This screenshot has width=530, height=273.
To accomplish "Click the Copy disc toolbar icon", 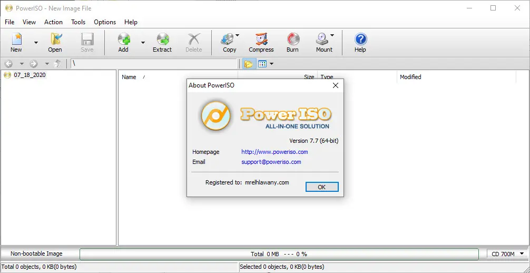I will click(x=228, y=42).
